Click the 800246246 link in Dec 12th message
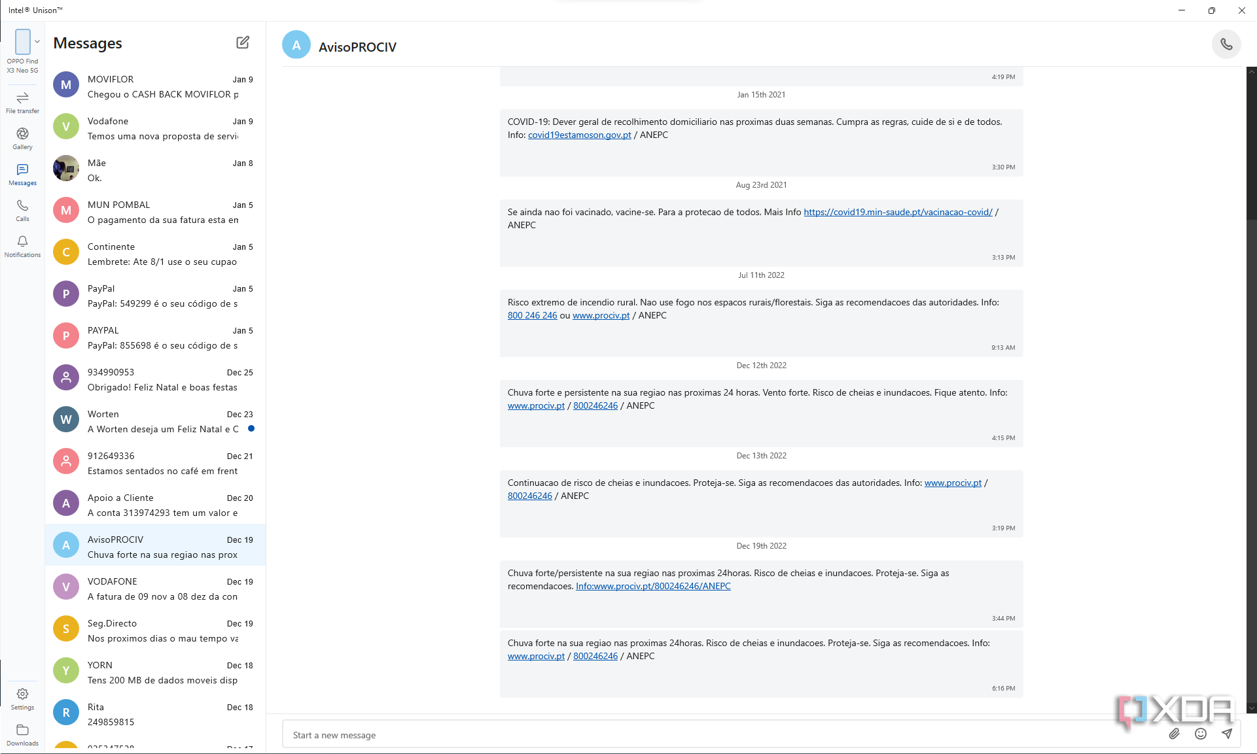 [x=595, y=405]
